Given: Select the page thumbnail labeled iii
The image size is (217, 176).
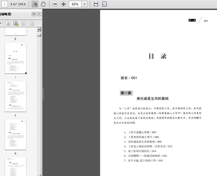Looking at the screenshot, I should pos(16,135).
